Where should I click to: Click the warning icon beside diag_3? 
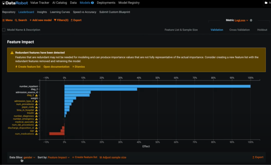(x=37, y=95)
